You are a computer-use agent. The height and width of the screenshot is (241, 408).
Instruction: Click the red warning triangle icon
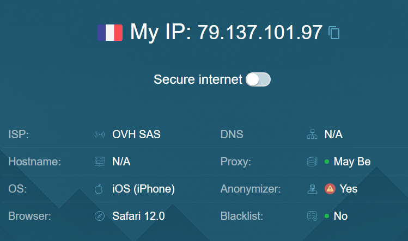[x=330, y=189]
